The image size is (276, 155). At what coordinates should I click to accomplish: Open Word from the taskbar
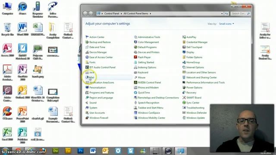click(x=93, y=151)
